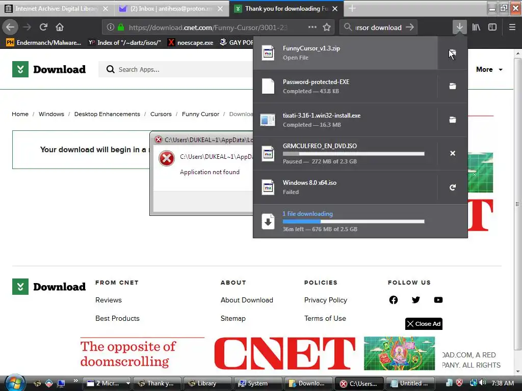The height and width of the screenshot is (391, 522).
Task: Open the Home page icon
Action: [x=60, y=27]
